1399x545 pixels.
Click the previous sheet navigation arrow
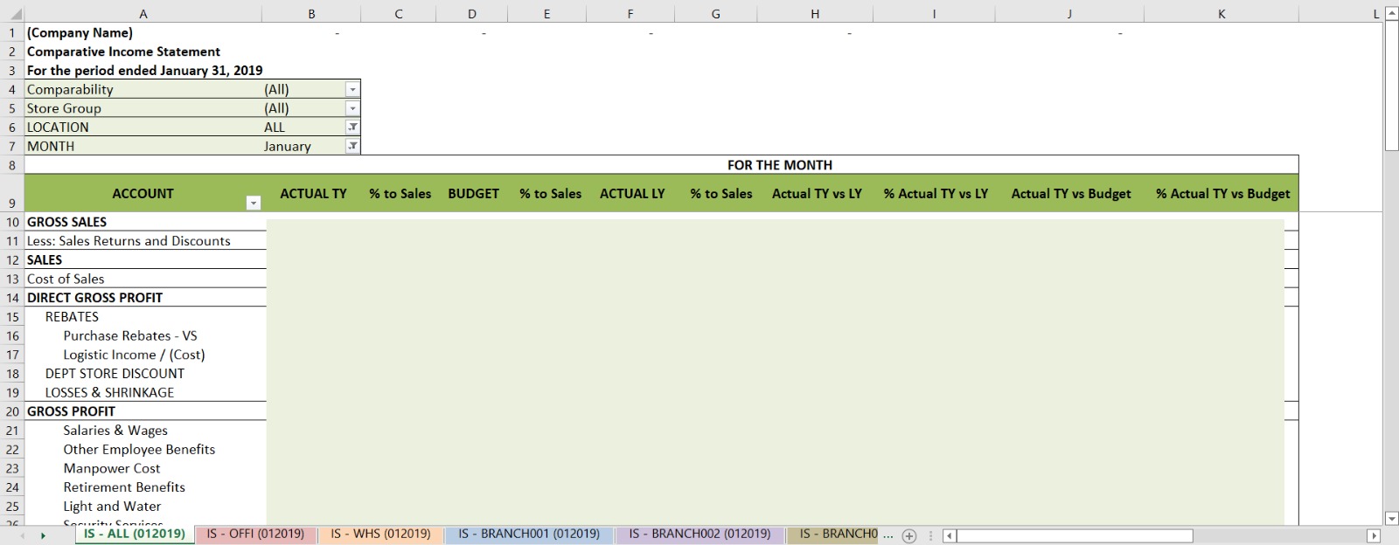22,535
